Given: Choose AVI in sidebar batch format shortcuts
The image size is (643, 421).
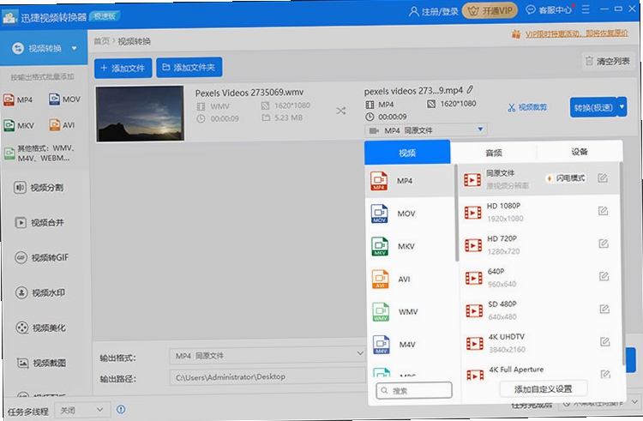Looking at the screenshot, I should [x=62, y=125].
